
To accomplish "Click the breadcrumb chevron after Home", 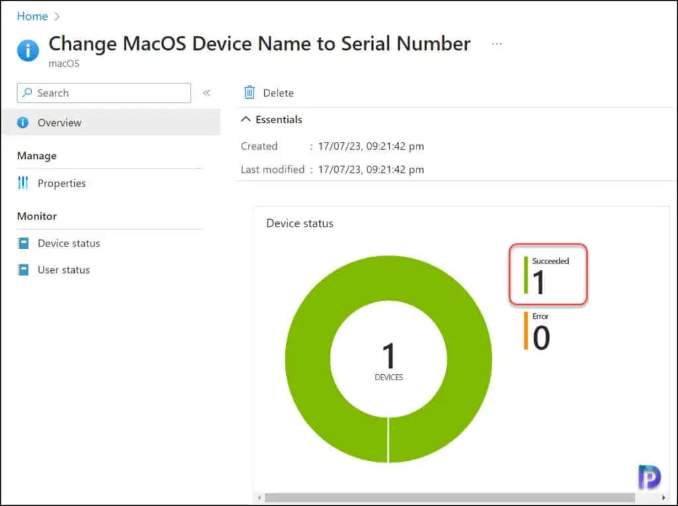I will coord(57,17).
